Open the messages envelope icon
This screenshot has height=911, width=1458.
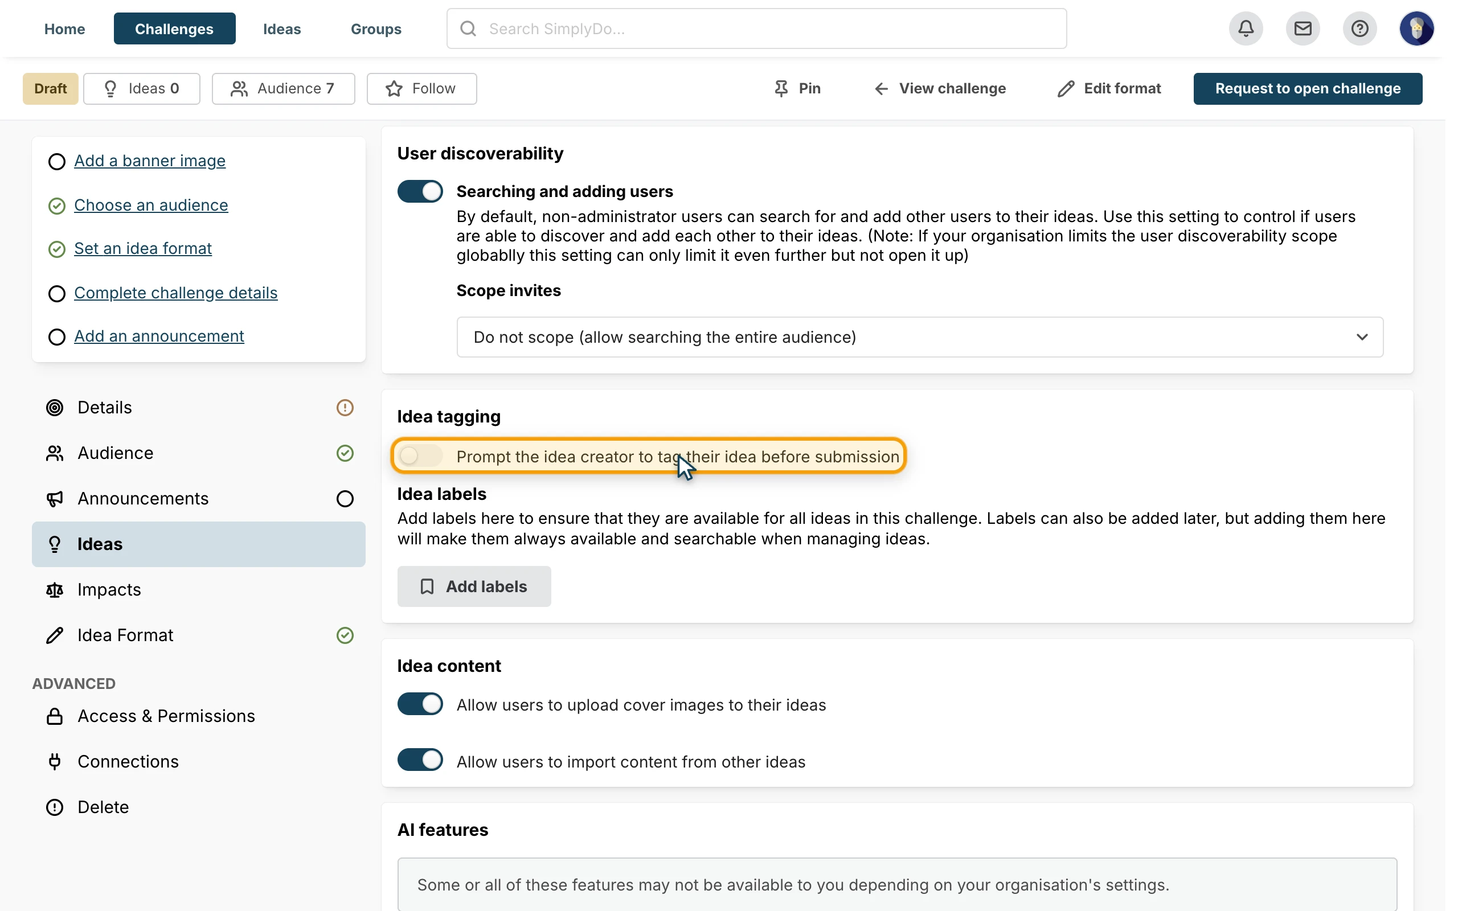(x=1303, y=28)
